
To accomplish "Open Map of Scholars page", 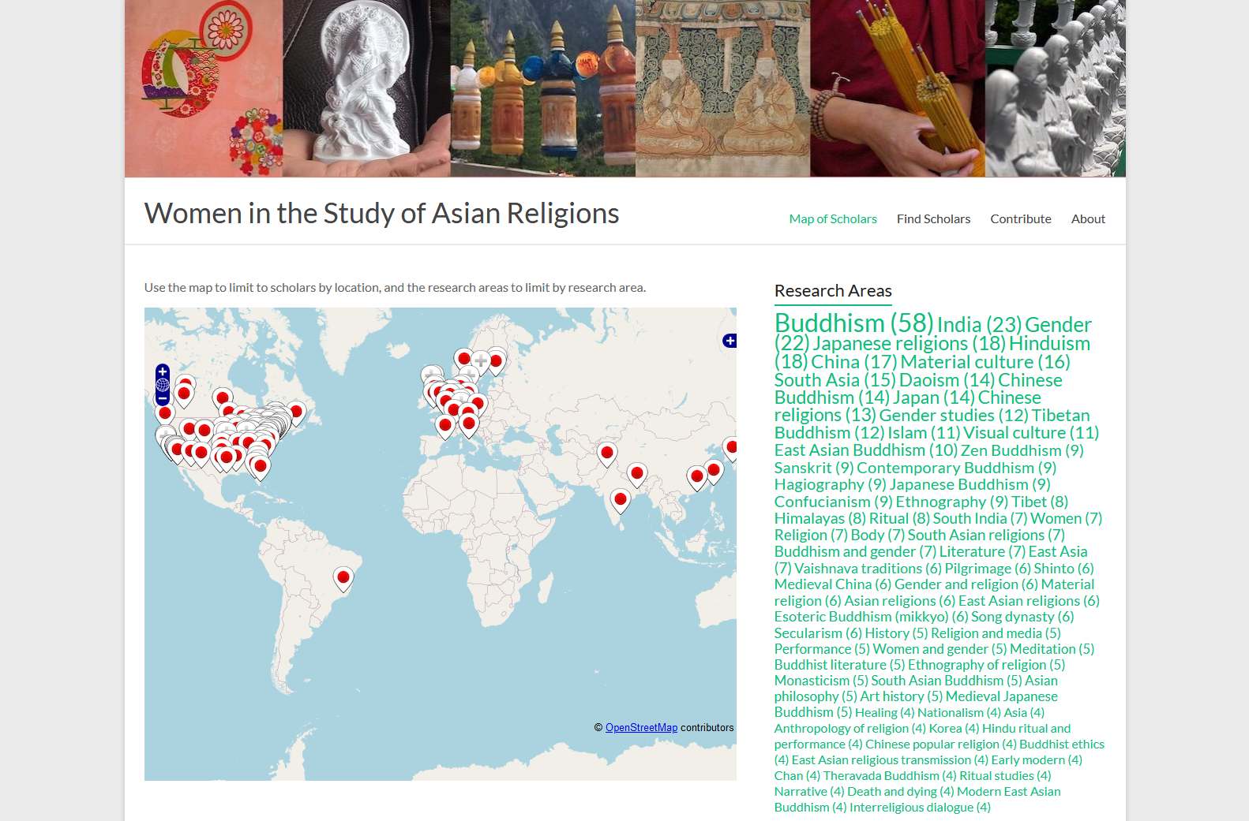I will pyautogui.click(x=833, y=219).
